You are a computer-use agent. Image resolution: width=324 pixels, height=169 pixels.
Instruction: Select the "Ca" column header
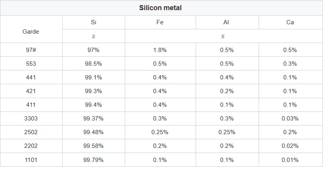point(290,22)
